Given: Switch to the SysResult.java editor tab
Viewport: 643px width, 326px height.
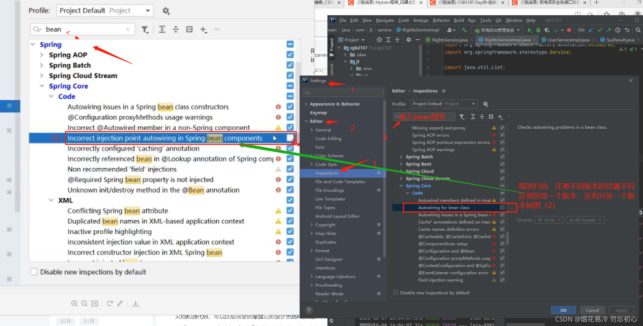Looking at the screenshot, I should tap(620, 40).
